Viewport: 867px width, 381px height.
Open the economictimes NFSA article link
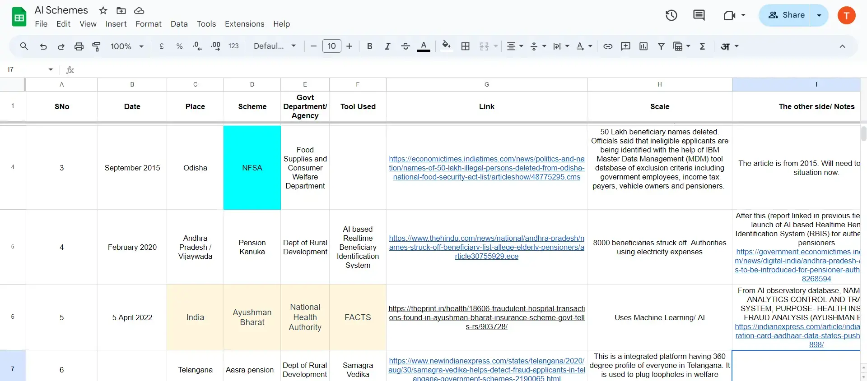487,168
